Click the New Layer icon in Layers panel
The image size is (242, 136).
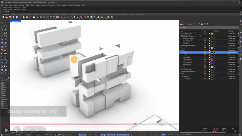tap(181, 24)
